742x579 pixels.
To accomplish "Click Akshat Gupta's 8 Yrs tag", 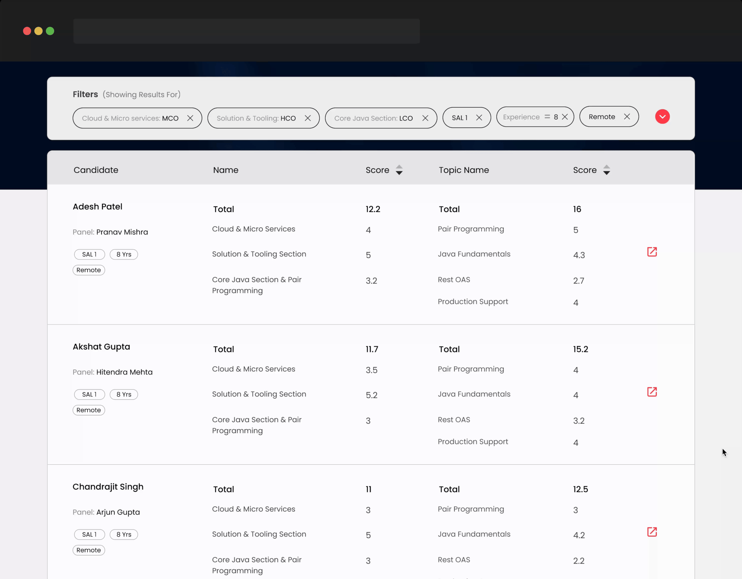I will (124, 395).
